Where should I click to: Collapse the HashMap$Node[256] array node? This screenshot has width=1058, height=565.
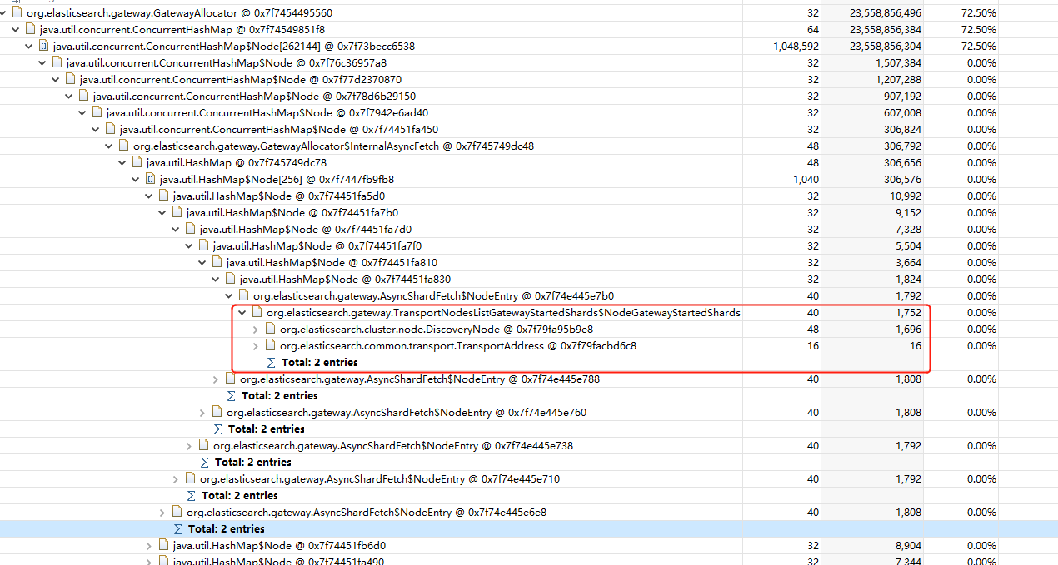[136, 180]
